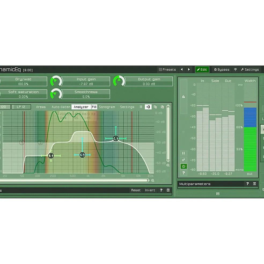Open the meter histogram icon
The height and width of the screenshot is (264, 264).
click(x=184, y=96)
